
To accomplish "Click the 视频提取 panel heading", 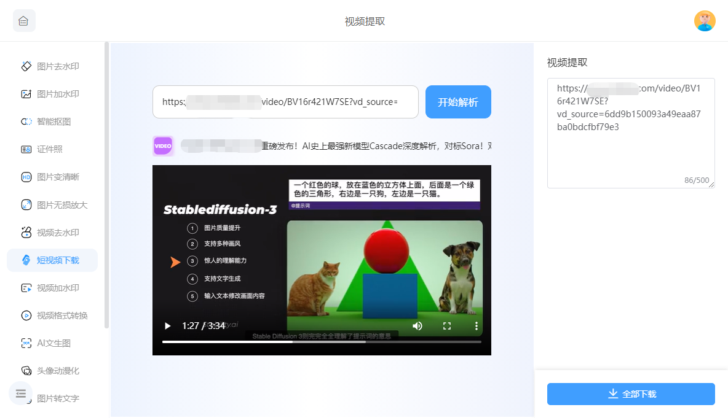I will [568, 63].
